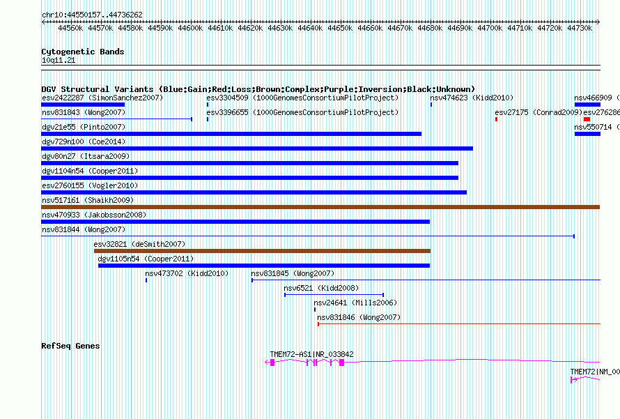Click the small nsv24641 blue marker
620x419 pixels.
[315, 310]
